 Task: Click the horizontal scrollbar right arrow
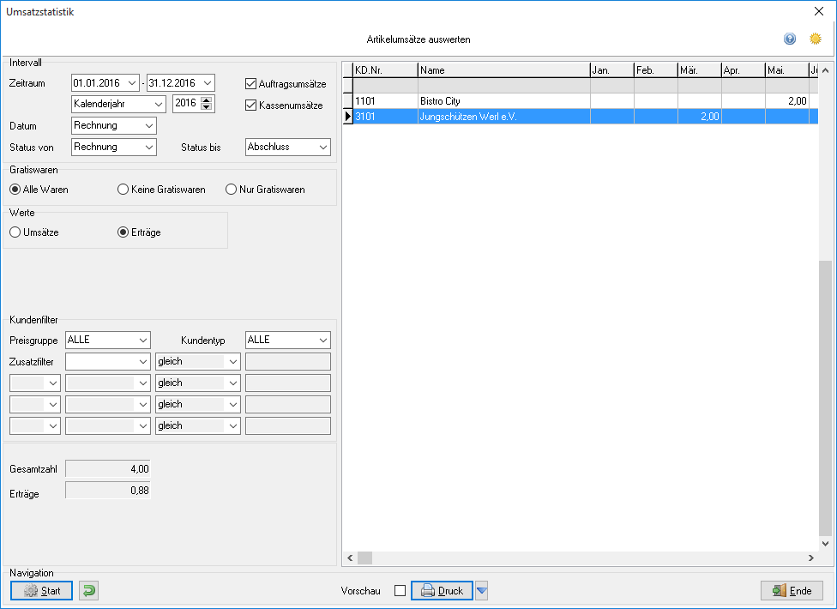[811, 558]
